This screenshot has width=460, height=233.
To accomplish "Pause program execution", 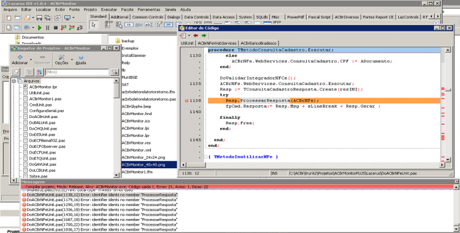I will coord(47,28).
